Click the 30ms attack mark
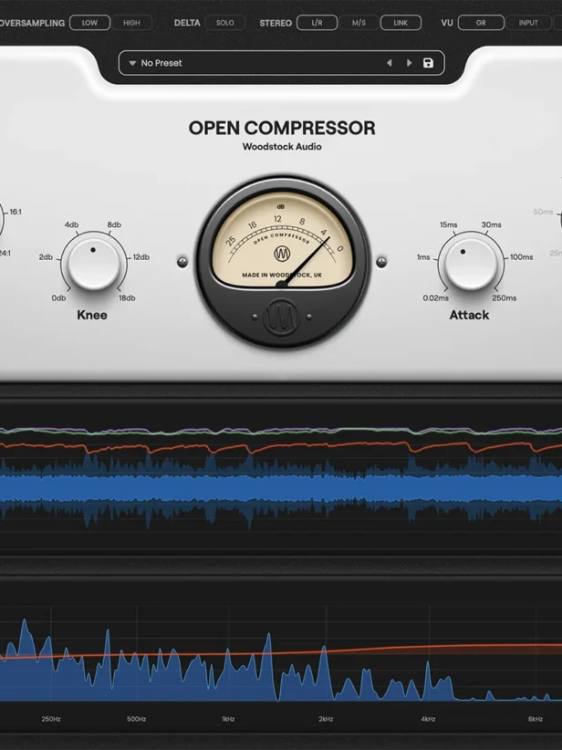This screenshot has height=750, width=562. click(491, 224)
